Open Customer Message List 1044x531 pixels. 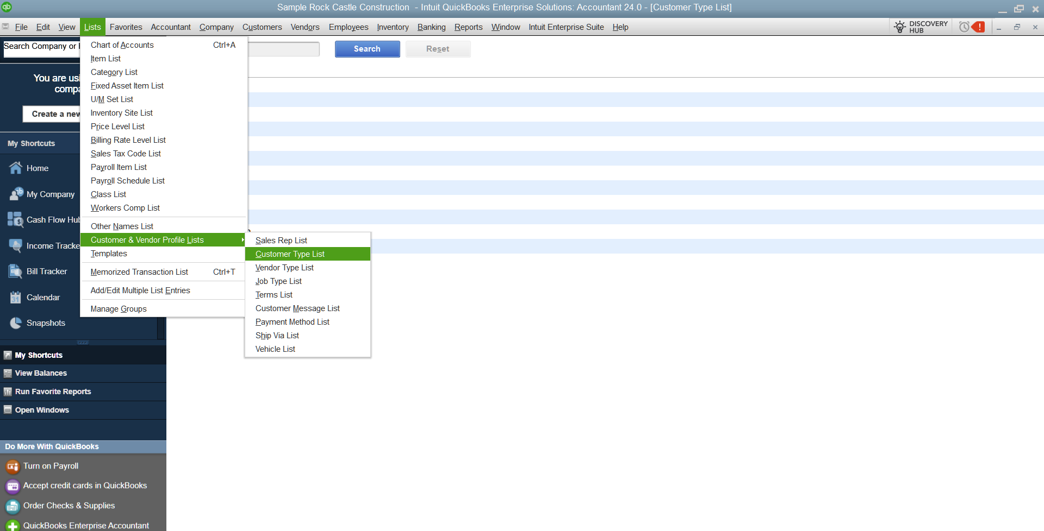(308, 308)
